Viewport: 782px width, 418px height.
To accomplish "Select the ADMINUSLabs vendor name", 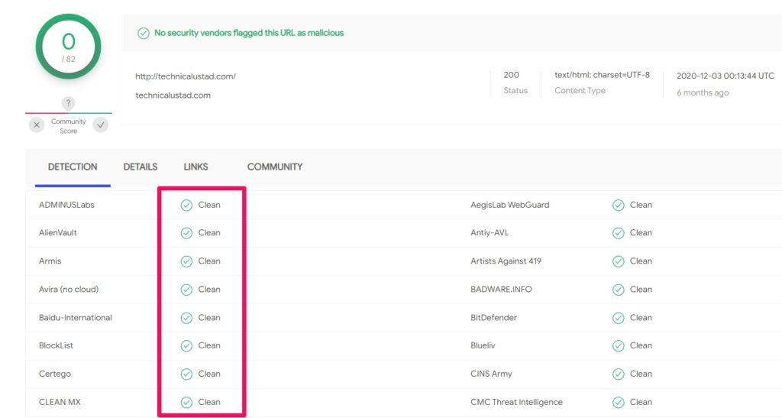I will point(67,205).
